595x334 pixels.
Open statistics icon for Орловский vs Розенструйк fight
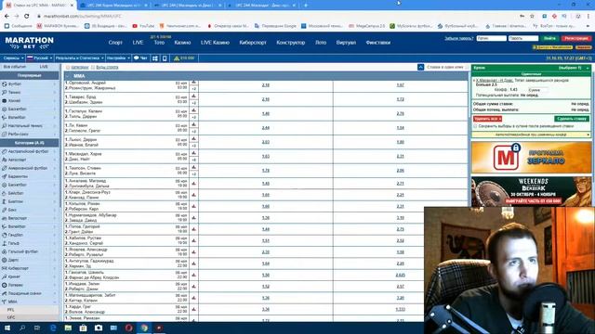194,83
